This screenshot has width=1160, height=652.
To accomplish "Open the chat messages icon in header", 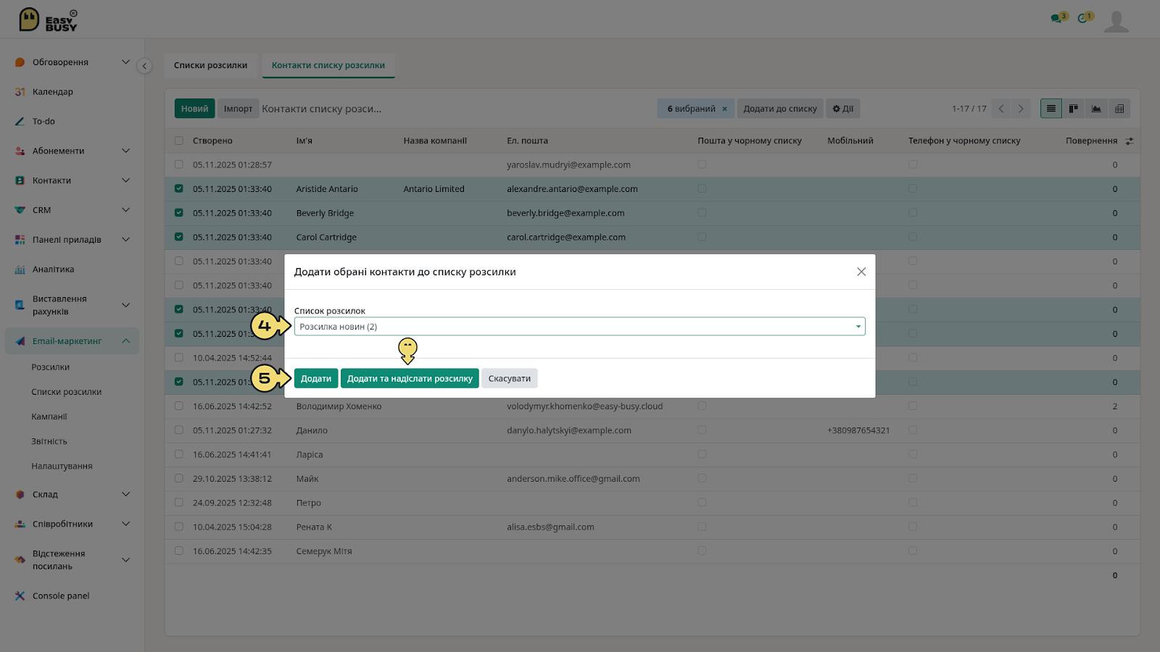I will coord(1058,18).
